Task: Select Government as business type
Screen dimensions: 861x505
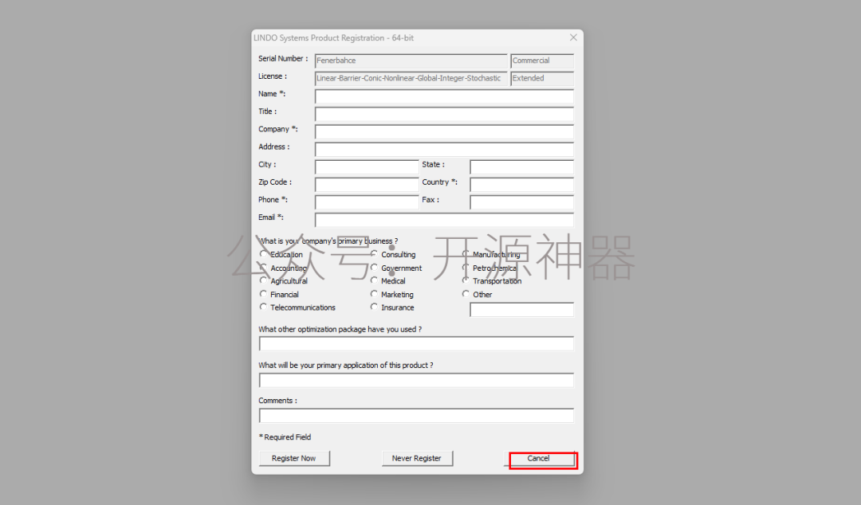Action: (374, 268)
